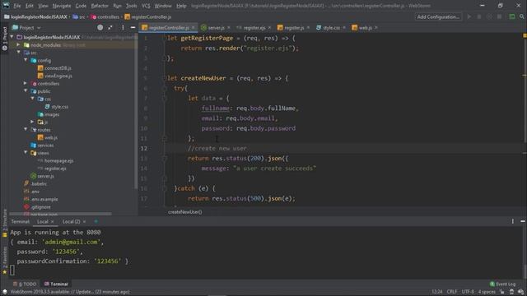
Task: Open the Help menu
Action: click(x=181, y=6)
